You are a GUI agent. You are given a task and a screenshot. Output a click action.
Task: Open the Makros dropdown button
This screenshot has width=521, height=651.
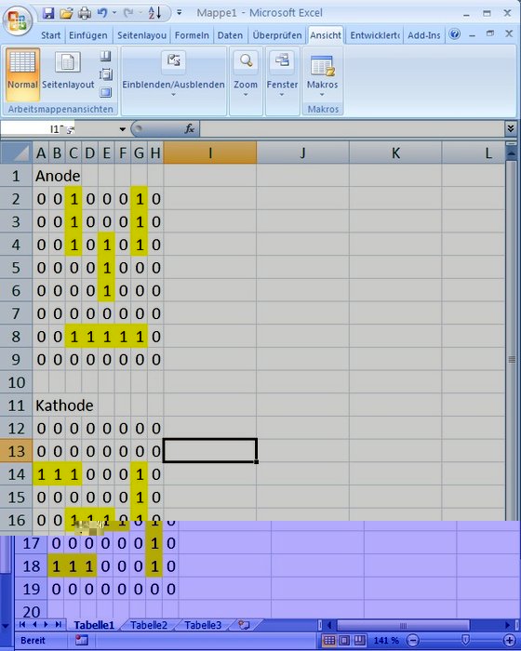323,76
